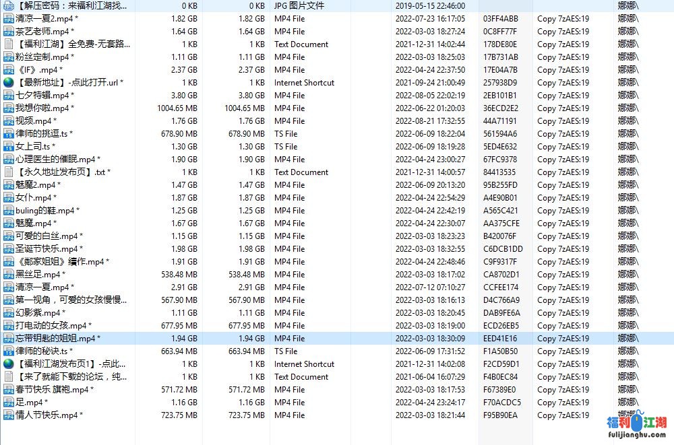674x445 pixels.
Task: Click the Internet Shortcut type for 【最新地址】
Action: (x=304, y=83)
